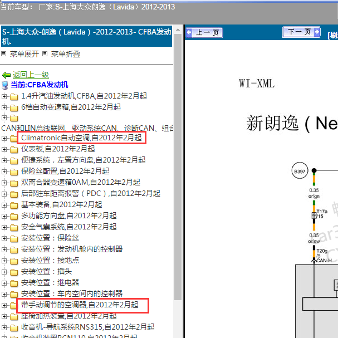Expand the 1.4升汽油发动机,CFBA node

pos(4,96)
